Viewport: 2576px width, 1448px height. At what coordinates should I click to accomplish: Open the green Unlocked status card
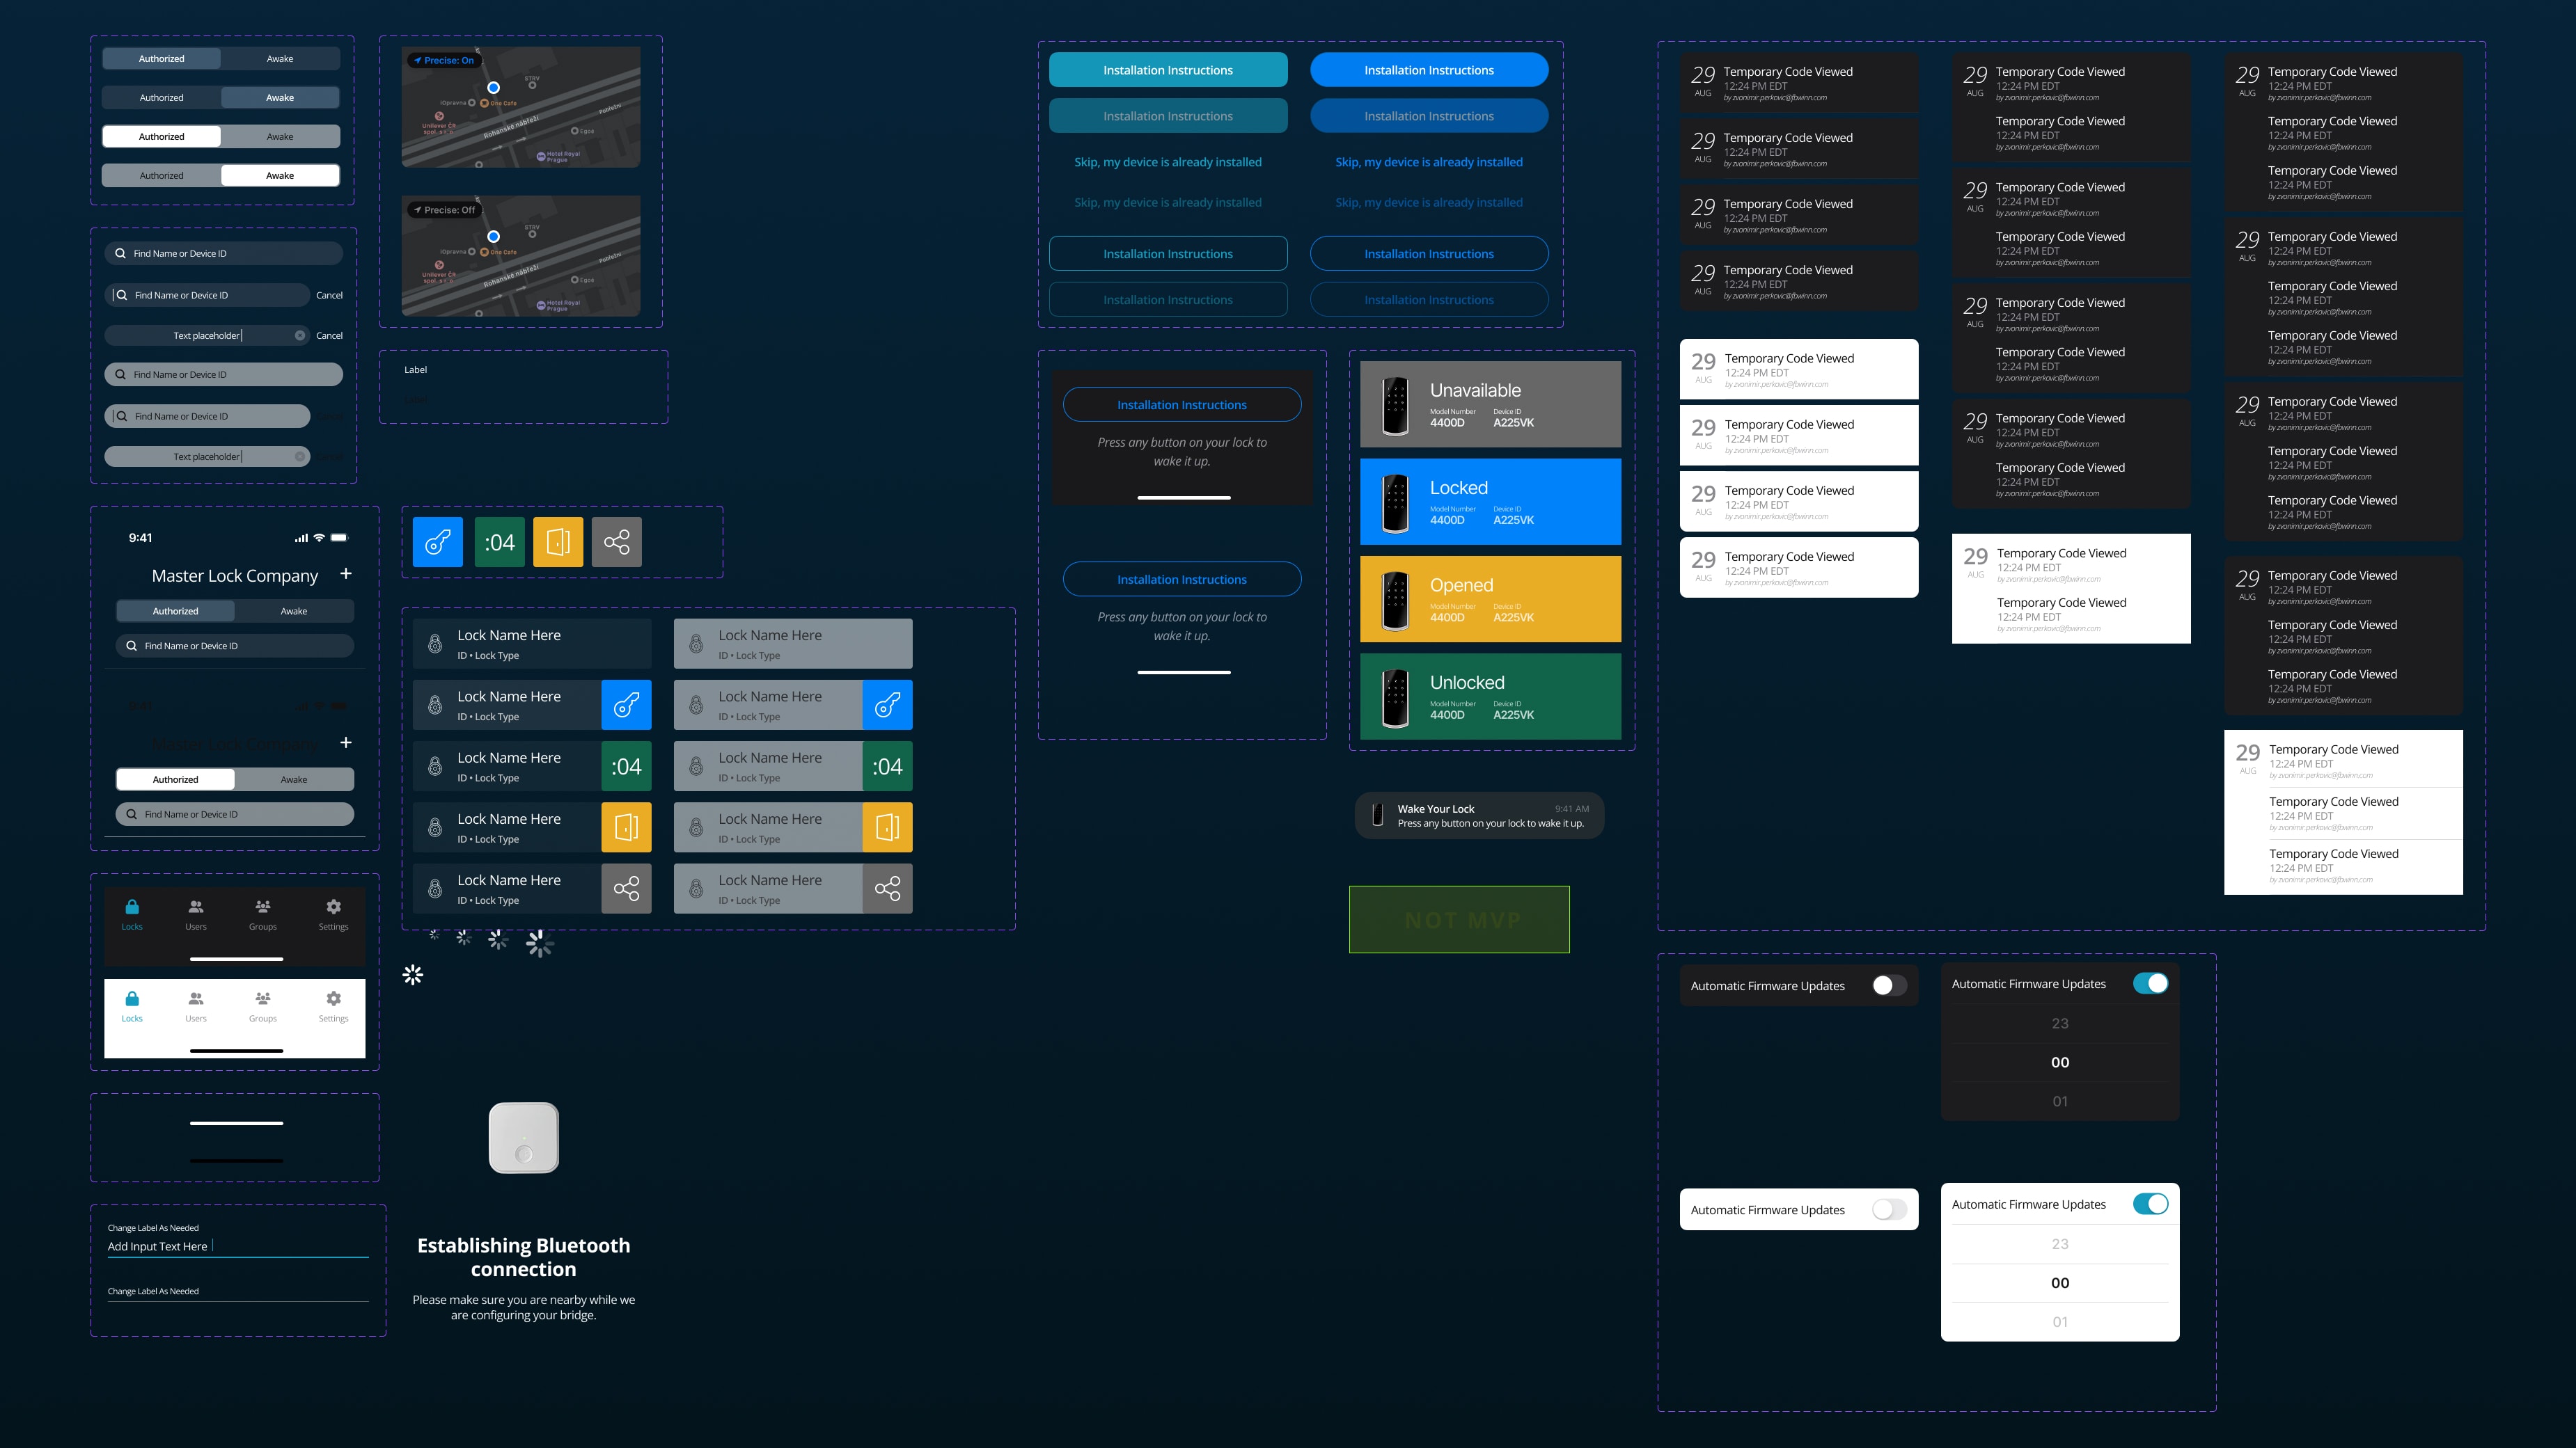tap(1490, 697)
